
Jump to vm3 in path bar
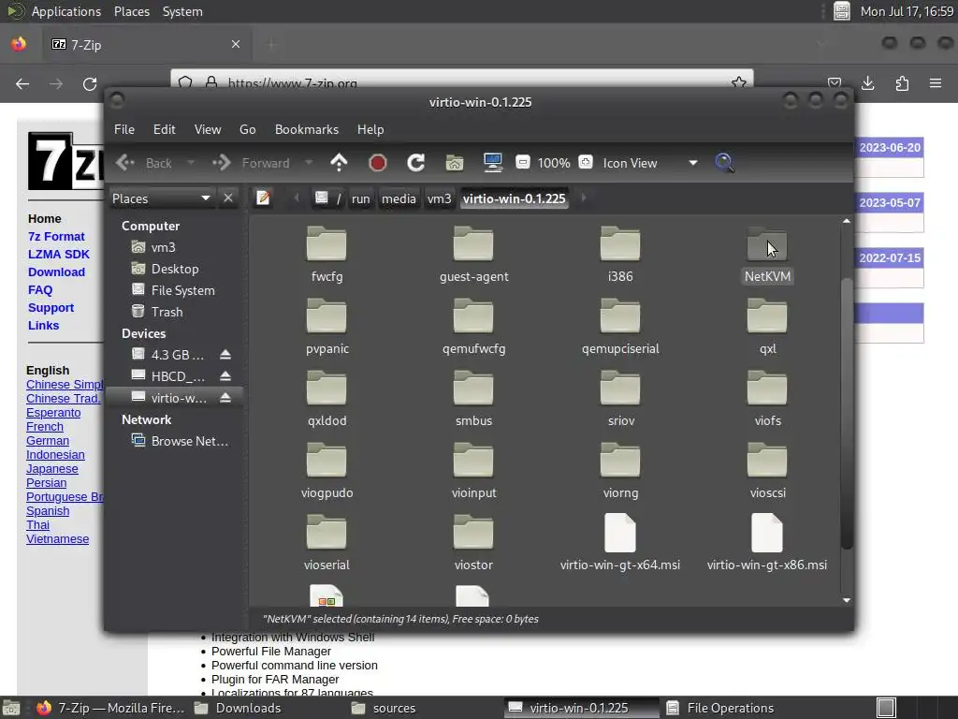click(x=439, y=198)
